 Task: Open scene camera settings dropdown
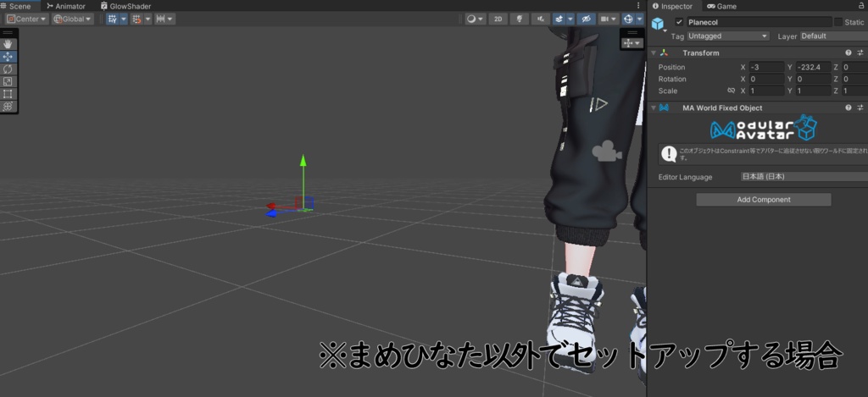609,19
